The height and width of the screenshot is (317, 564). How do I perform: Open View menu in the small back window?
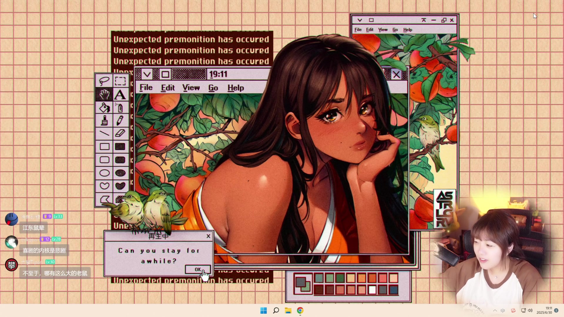383,30
